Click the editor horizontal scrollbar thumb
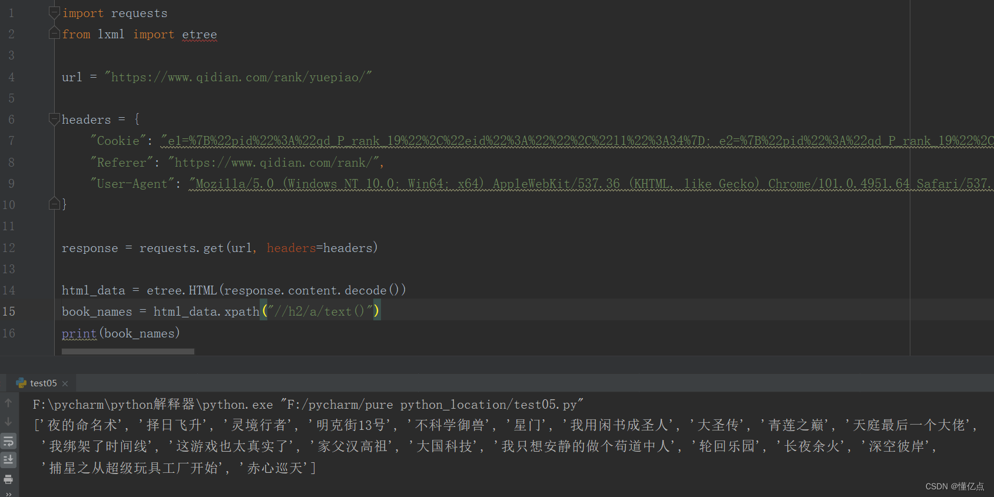This screenshot has height=497, width=994. (x=128, y=352)
